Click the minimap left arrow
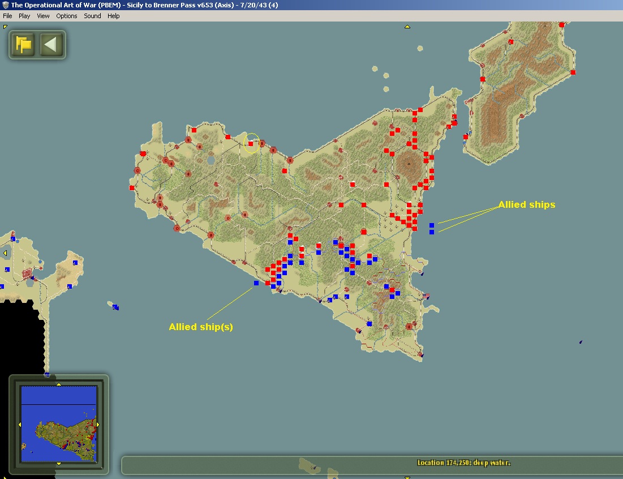 (x=20, y=425)
